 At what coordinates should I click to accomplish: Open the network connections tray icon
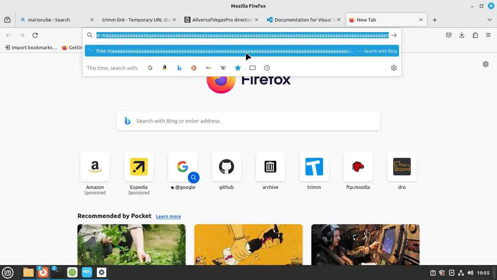tap(461, 273)
